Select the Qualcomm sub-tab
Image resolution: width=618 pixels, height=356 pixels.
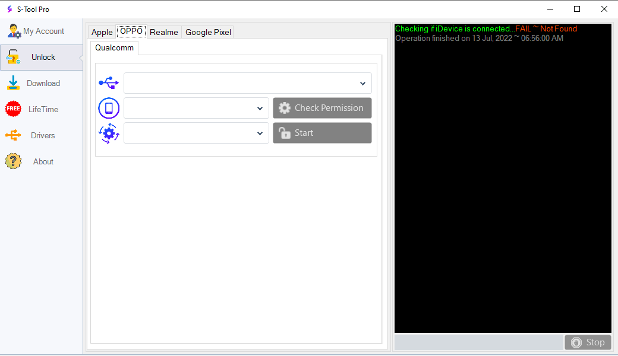(x=114, y=48)
